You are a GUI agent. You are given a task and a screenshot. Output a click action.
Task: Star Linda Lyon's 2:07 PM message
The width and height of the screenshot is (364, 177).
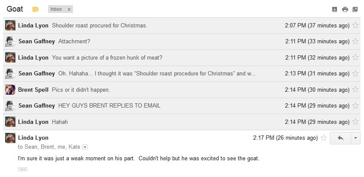(355, 25)
